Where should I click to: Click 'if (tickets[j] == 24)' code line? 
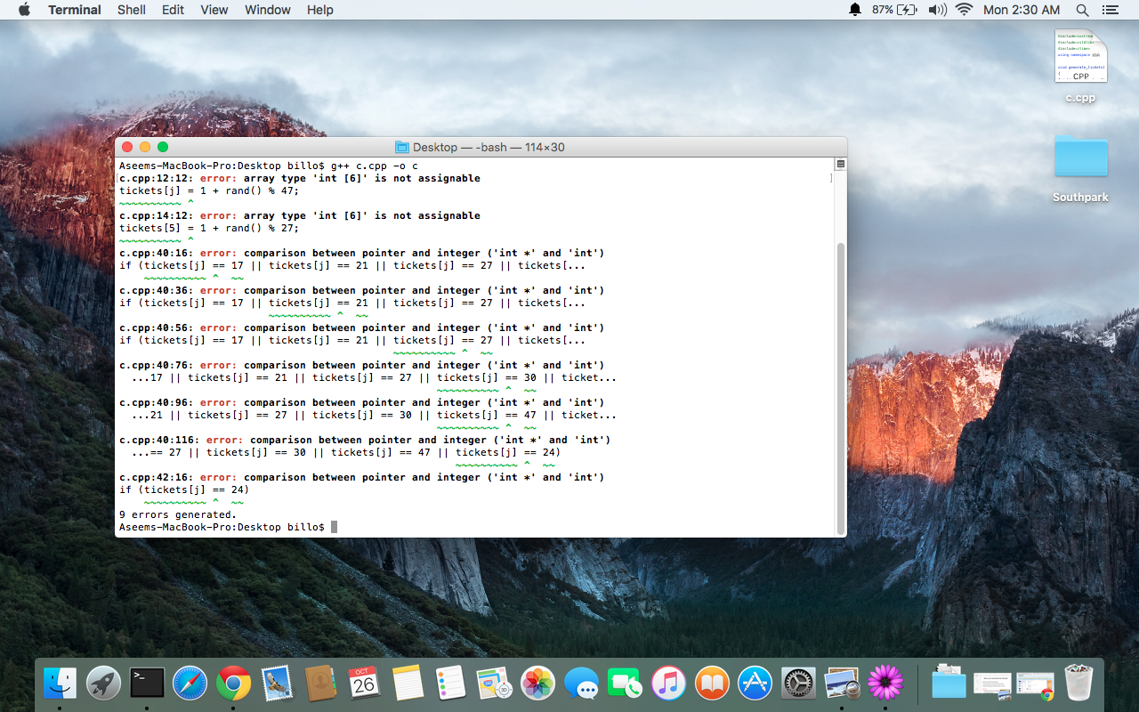coord(184,489)
